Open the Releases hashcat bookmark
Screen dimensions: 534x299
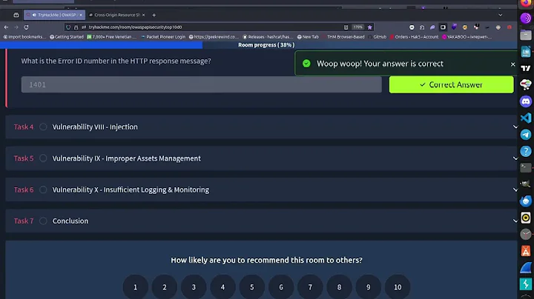[x=268, y=37]
